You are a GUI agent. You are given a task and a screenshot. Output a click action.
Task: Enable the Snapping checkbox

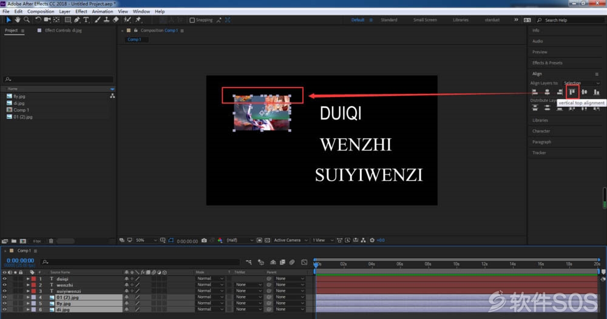pos(192,20)
